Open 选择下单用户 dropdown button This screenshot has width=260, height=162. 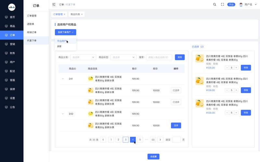[65, 32]
